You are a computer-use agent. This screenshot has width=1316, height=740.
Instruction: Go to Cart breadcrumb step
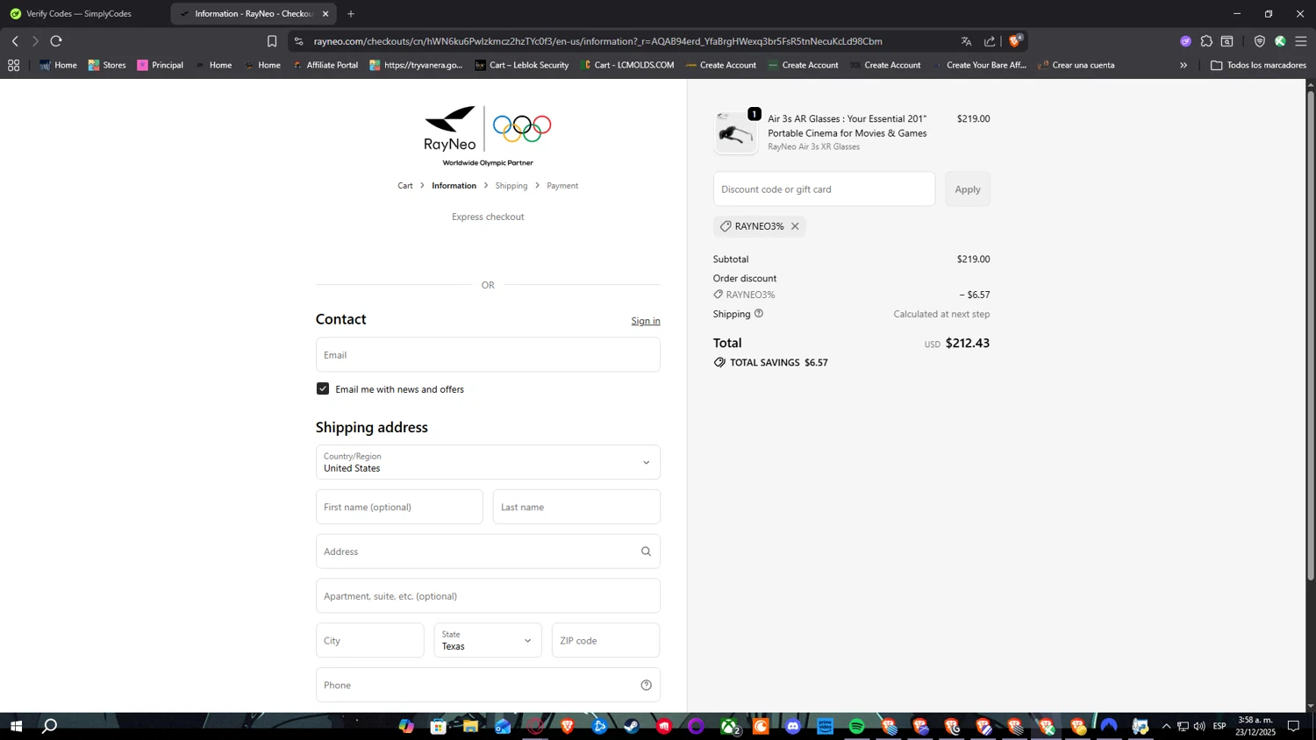click(405, 185)
